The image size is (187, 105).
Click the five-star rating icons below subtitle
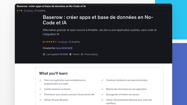point(51,42)
